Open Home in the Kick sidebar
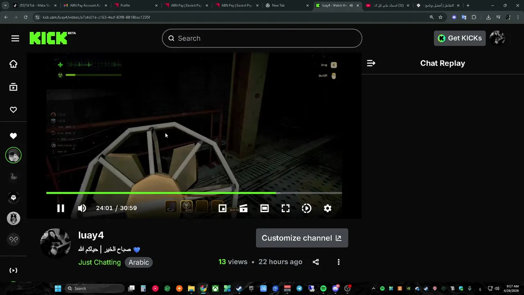Image resolution: width=524 pixels, height=295 pixels. [14, 64]
